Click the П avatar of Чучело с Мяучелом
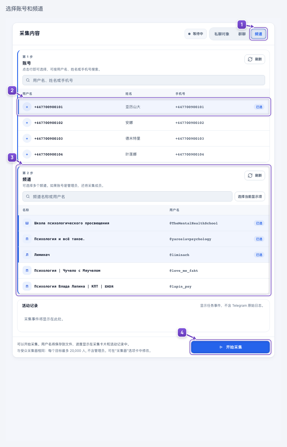The image size is (287, 447). (x=27, y=271)
